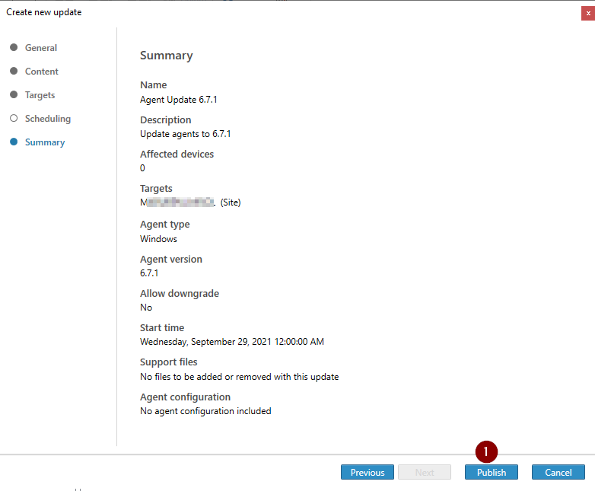
Task: Click the Previous button
Action: (367, 472)
